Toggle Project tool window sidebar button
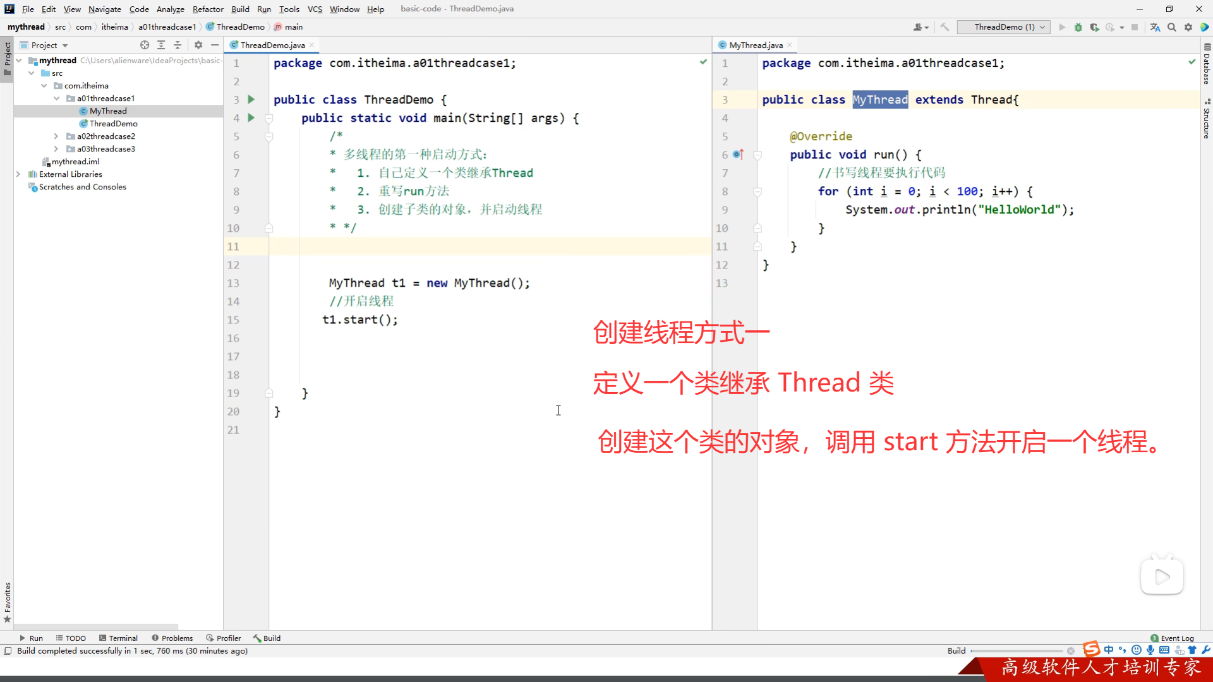 pyautogui.click(x=7, y=56)
